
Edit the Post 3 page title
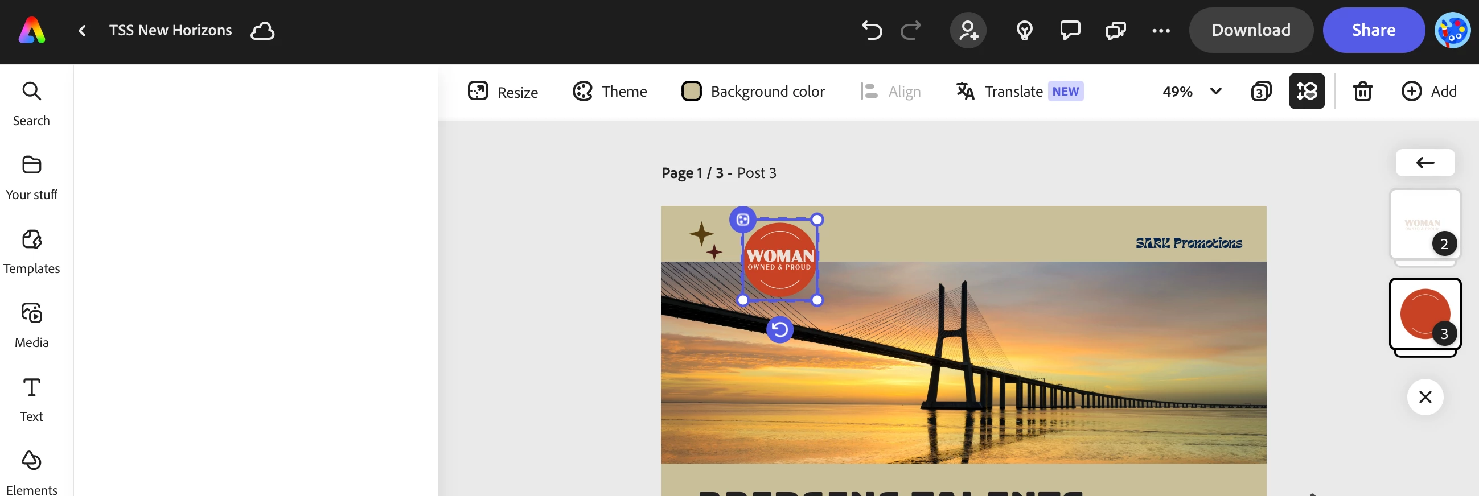(x=757, y=173)
